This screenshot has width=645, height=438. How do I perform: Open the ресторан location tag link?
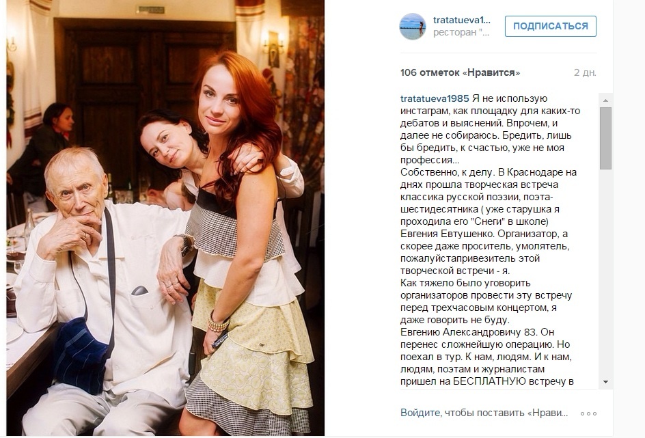tap(461, 32)
